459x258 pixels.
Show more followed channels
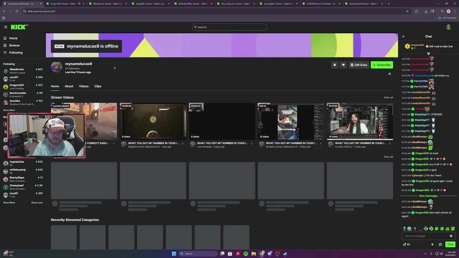tap(9, 110)
